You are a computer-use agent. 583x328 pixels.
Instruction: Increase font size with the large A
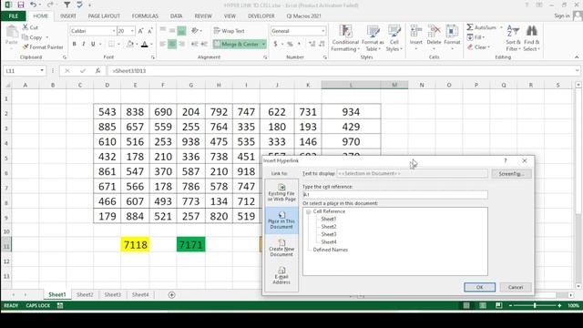coord(140,31)
